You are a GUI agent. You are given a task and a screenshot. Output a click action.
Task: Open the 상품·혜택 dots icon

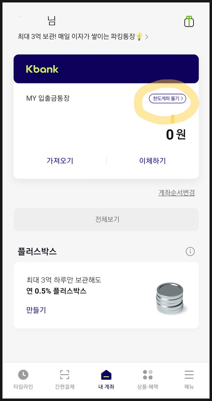tap(148, 374)
